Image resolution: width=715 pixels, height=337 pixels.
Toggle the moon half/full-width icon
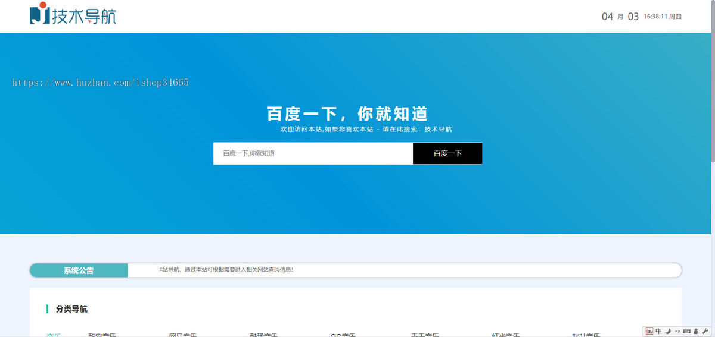(668, 331)
